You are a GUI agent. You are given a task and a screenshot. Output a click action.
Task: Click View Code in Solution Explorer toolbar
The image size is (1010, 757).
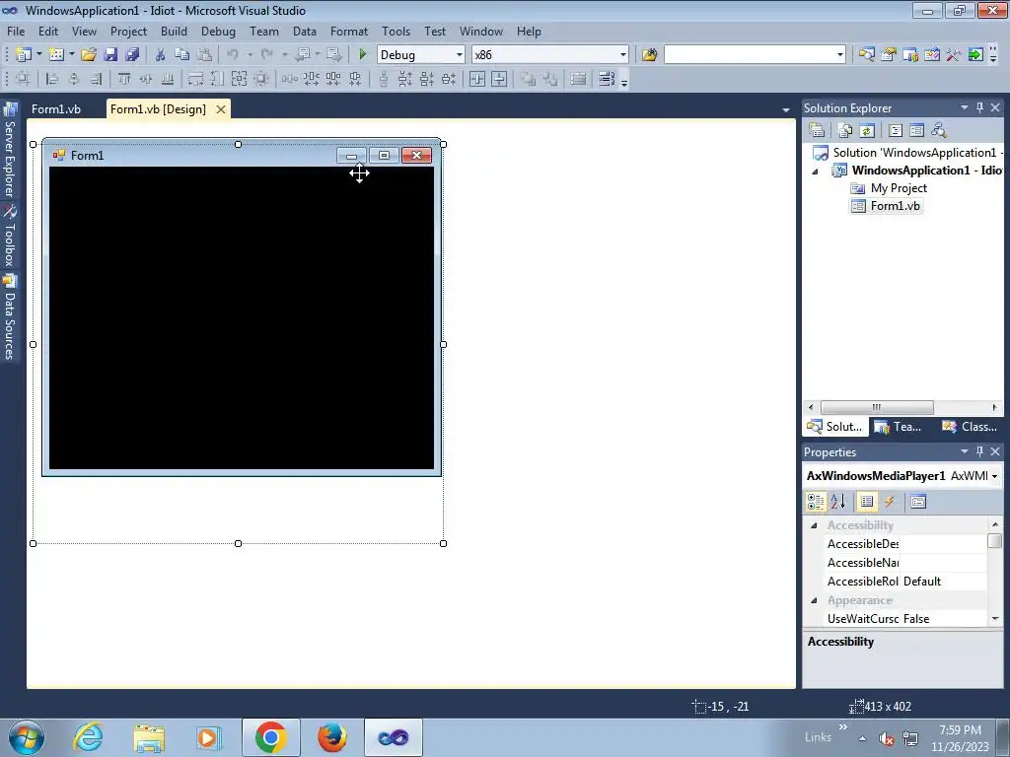[x=896, y=131]
